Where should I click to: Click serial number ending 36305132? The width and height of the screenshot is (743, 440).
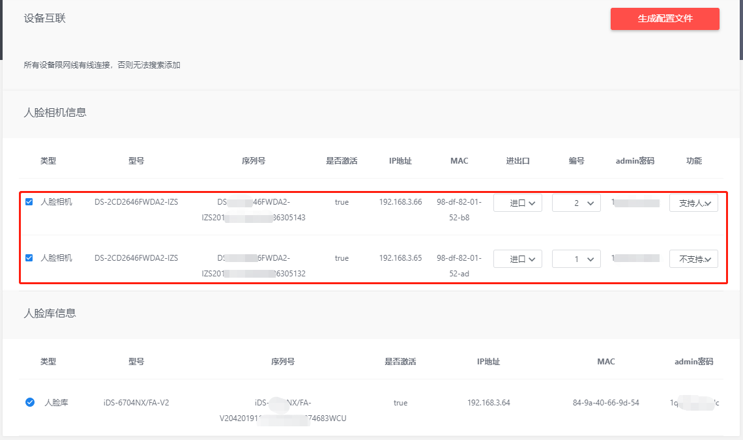(x=254, y=265)
